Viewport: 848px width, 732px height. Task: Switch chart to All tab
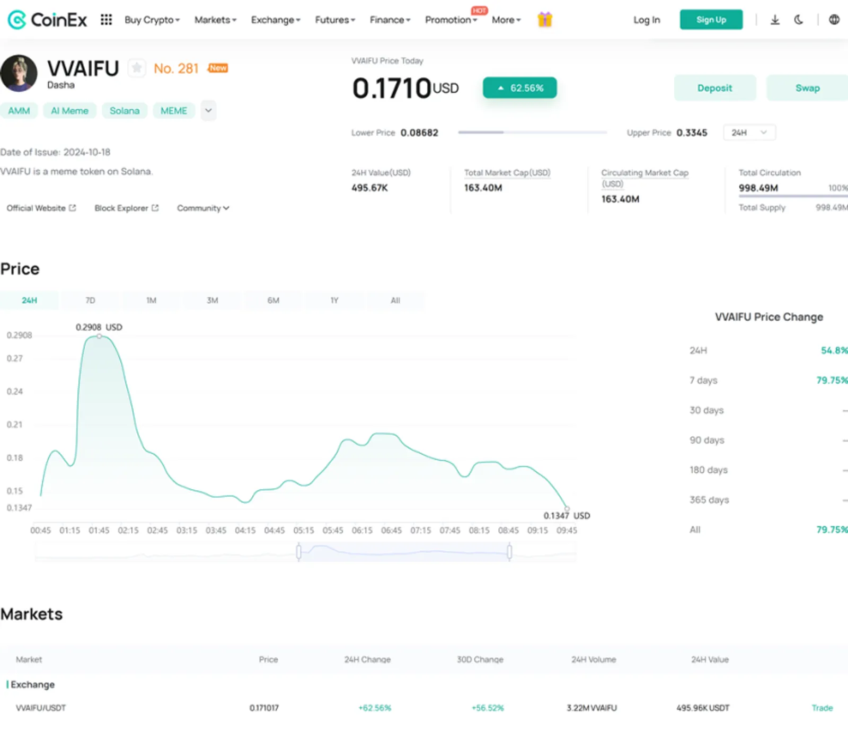(395, 300)
